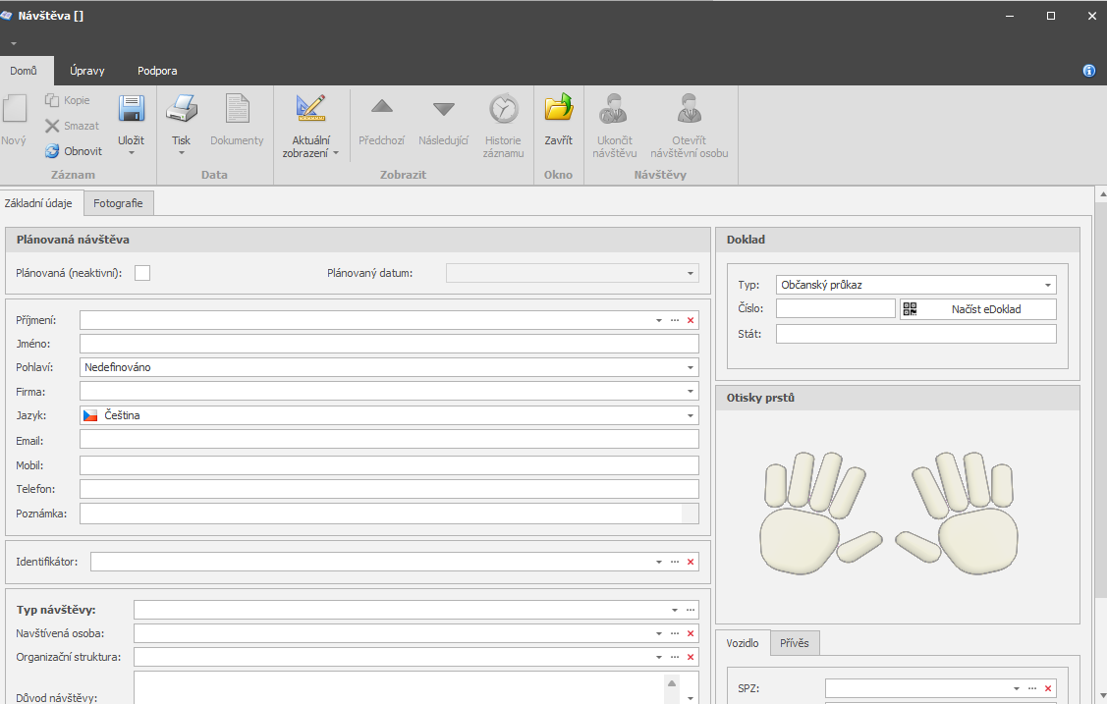Click the vertical scrollbar on right
Image resolution: width=1107 pixels, height=704 pixels.
click(1099, 393)
